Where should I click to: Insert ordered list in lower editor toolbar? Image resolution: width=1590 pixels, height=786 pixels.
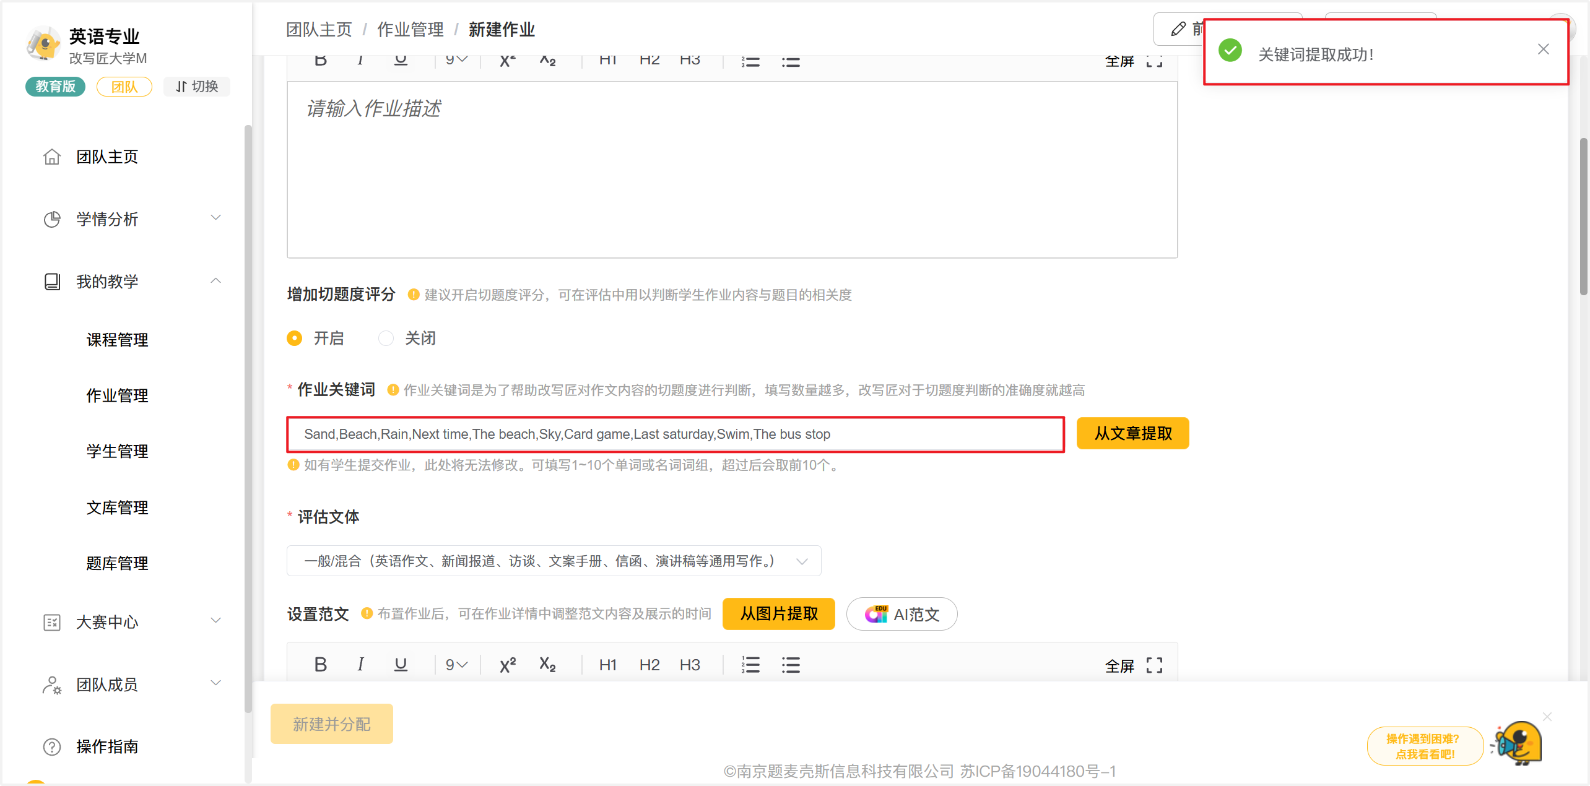(750, 665)
